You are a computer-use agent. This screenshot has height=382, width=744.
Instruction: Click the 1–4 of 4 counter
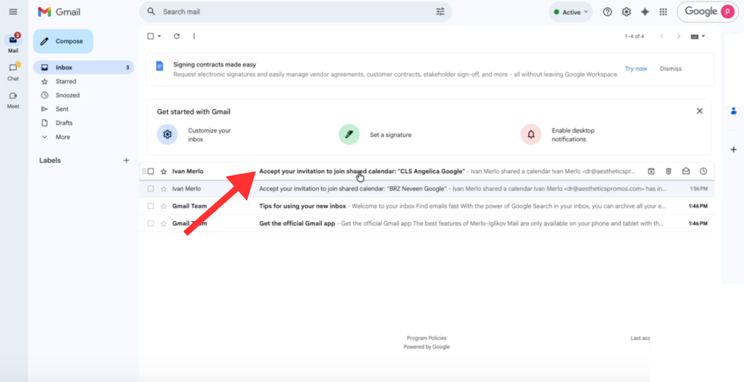point(634,36)
